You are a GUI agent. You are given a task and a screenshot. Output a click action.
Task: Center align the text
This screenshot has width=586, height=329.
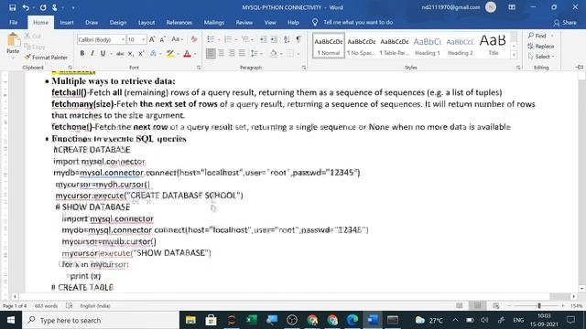(222, 54)
